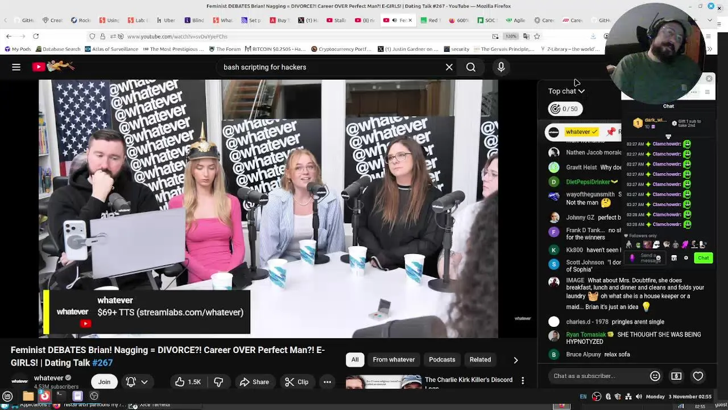Go to the YouTube home logo

coord(53,67)
